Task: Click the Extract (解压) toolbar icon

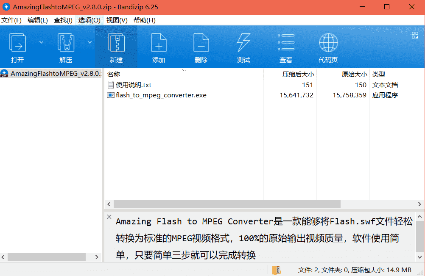Action: [x=66, y=43]
